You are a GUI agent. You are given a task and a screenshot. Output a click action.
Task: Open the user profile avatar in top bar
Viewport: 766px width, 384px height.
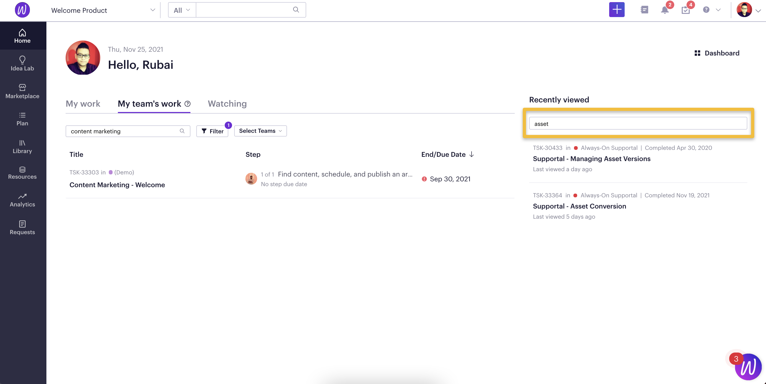click(x=744, y=10)
